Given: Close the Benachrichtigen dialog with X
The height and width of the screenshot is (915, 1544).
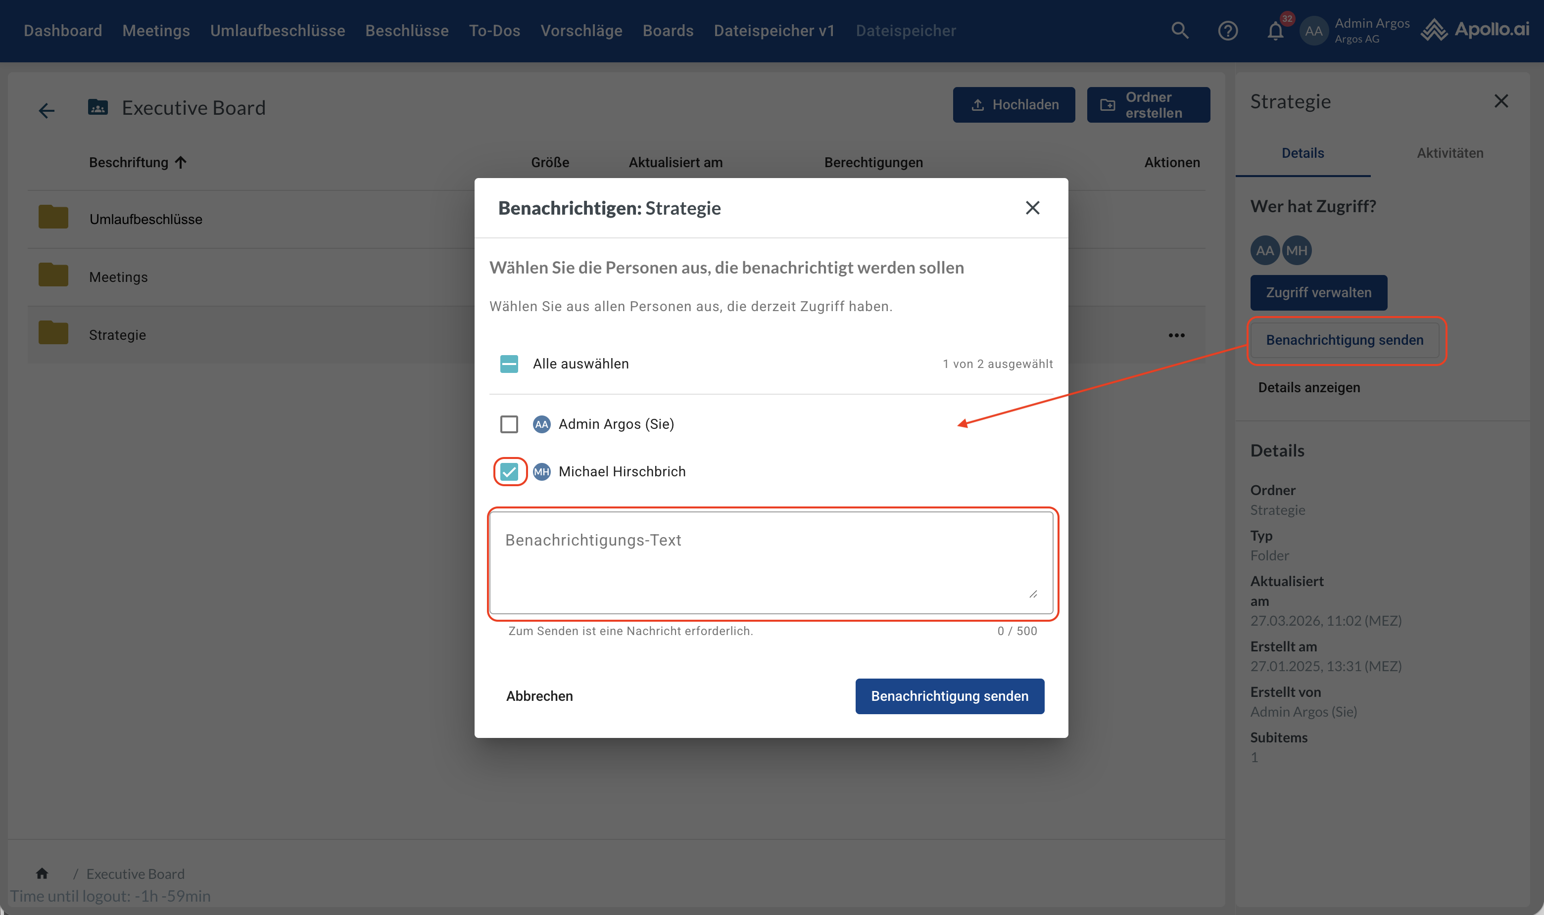Looking at the screenshot, I should (x=1032, y=208).
